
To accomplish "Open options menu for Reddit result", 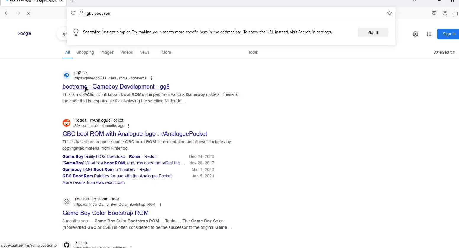I will (x=129, y=126).
